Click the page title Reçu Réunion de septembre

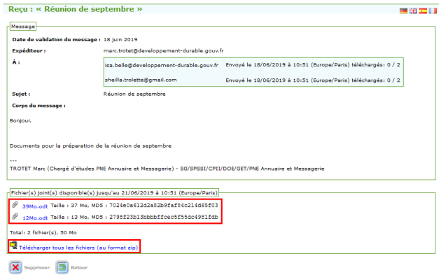pyautogui.click(x=76, y=9)
